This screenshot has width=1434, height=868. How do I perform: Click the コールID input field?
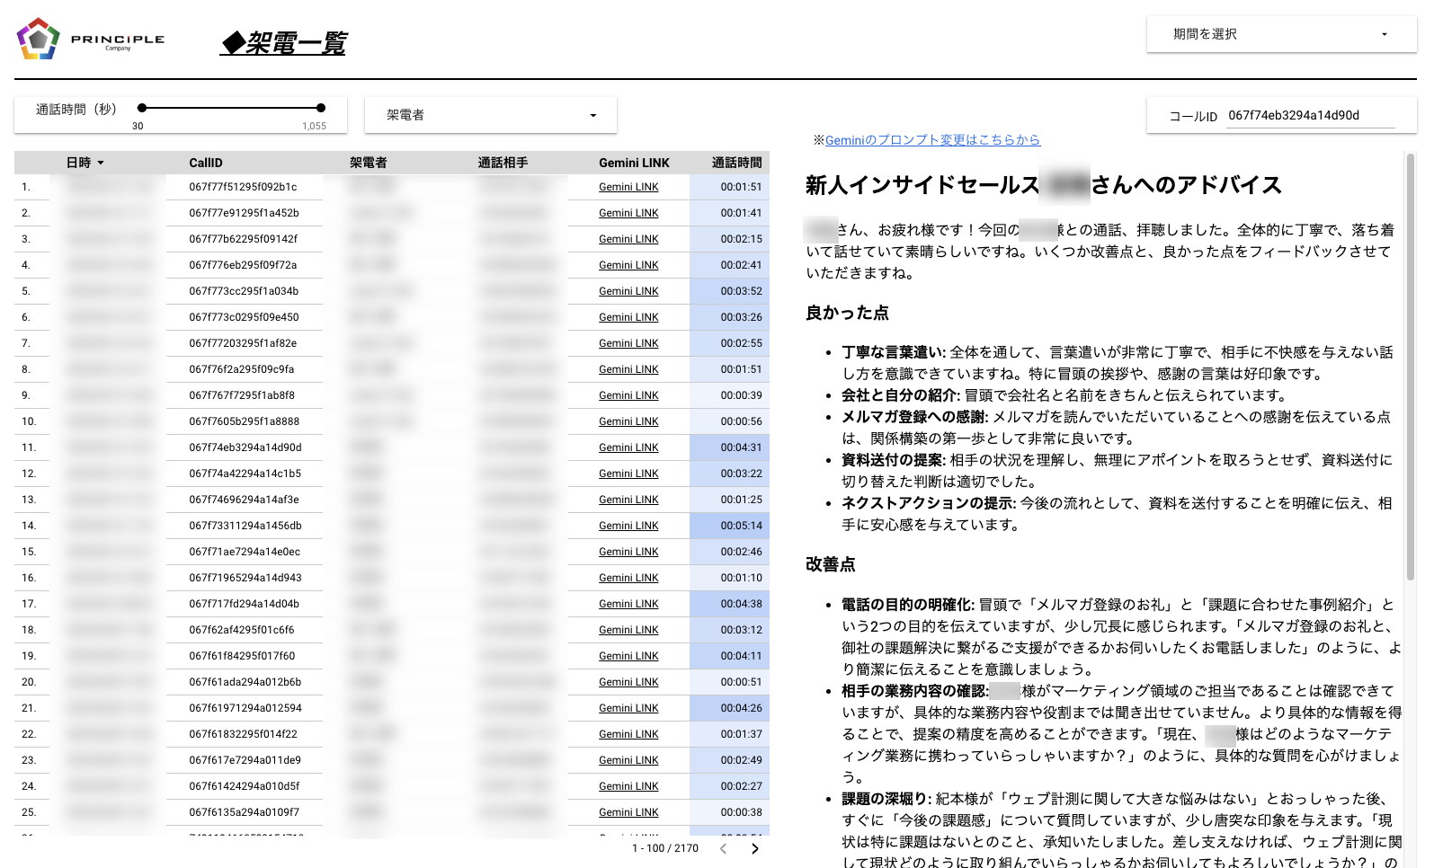[x=1310, y=116]
